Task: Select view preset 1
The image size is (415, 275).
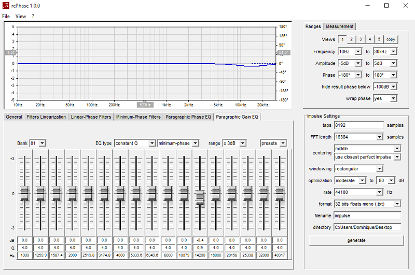Action: tap(342, 39)
